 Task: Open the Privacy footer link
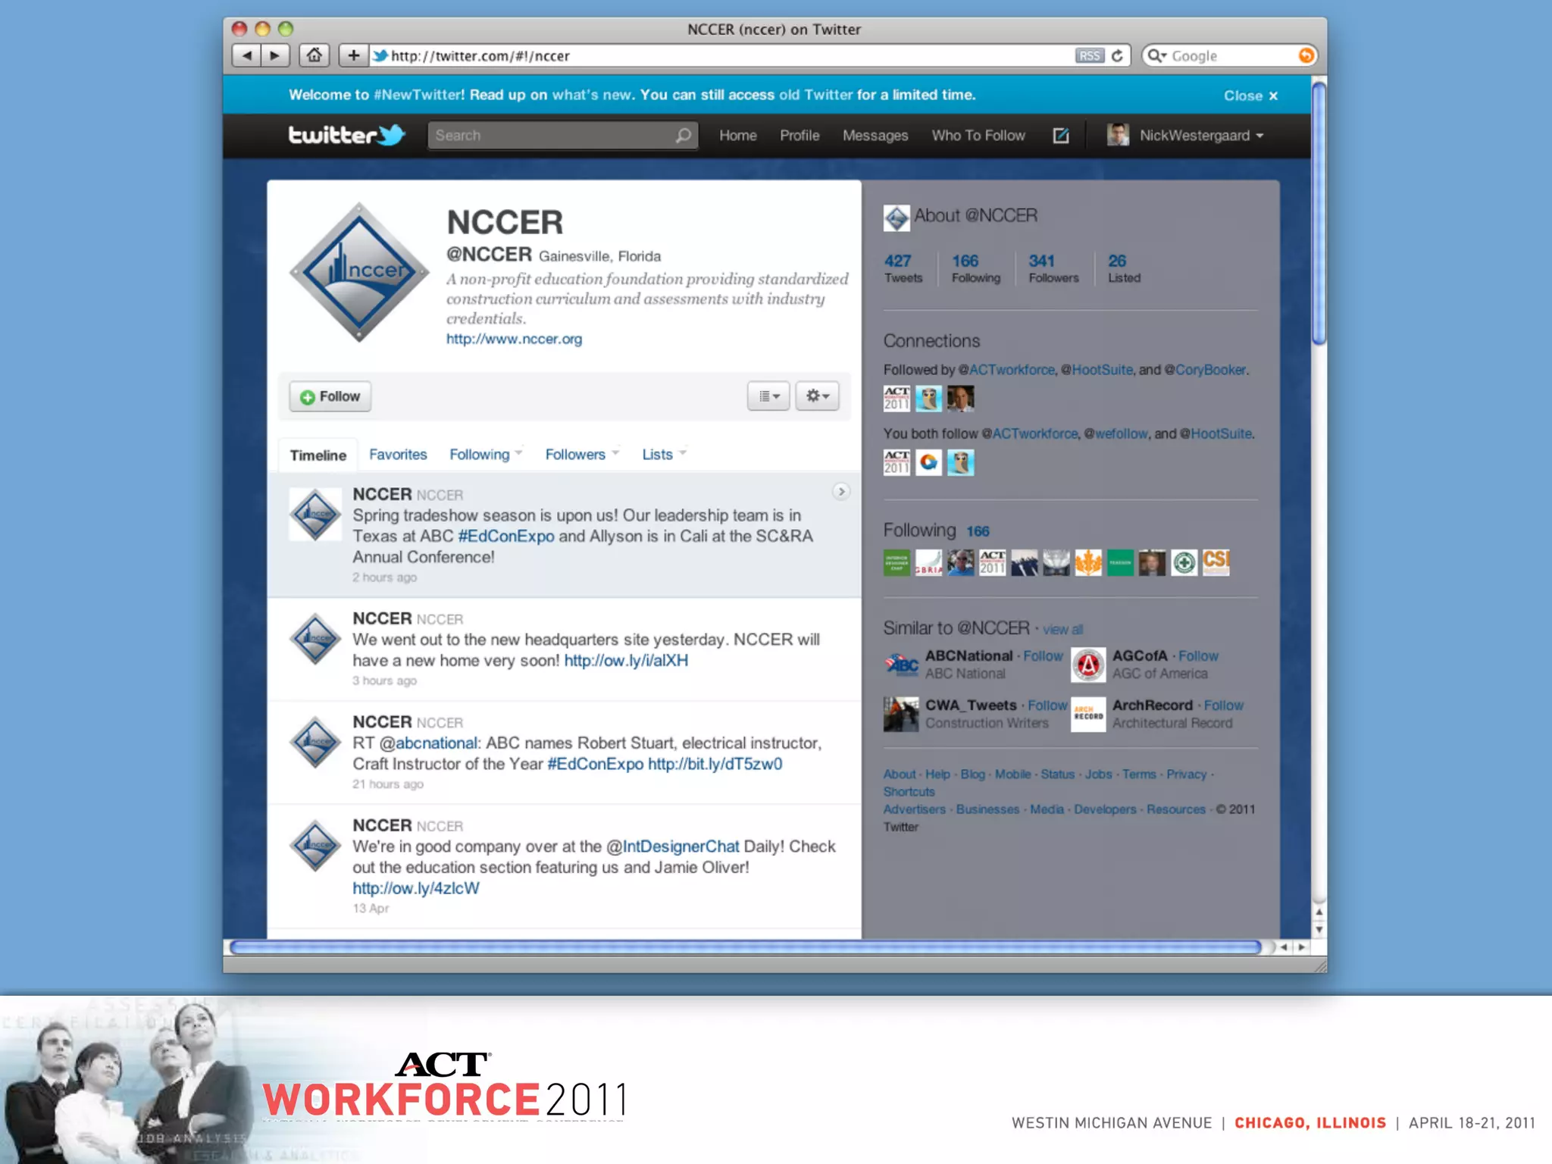click(x=1186, y=774)
